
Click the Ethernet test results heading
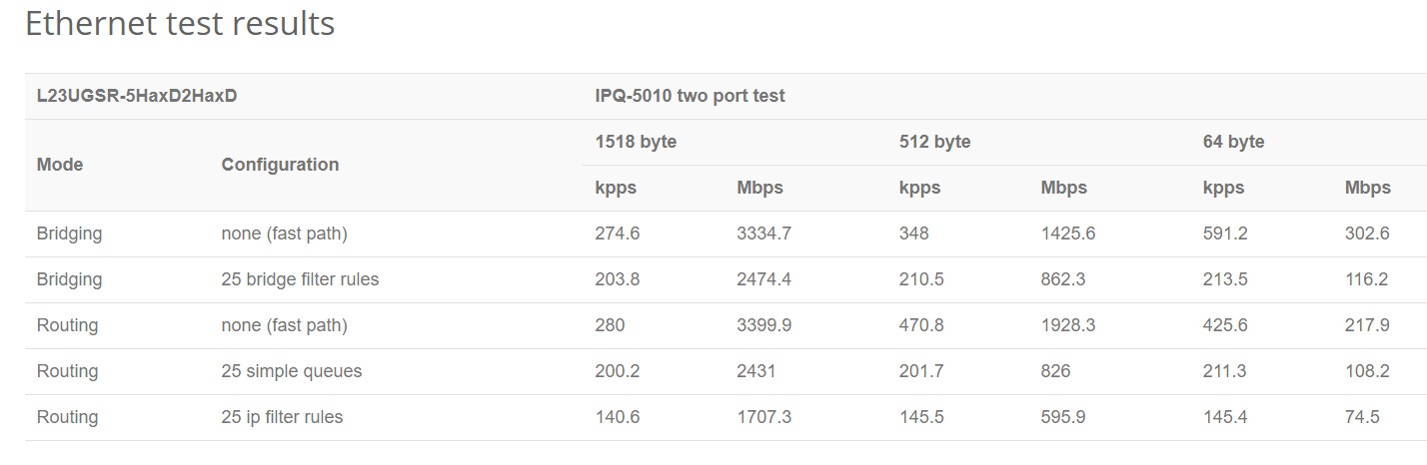point(180,24)
